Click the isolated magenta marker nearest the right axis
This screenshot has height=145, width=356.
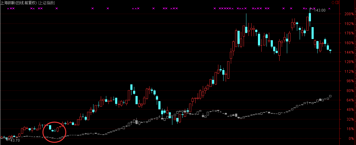(329, 9)
